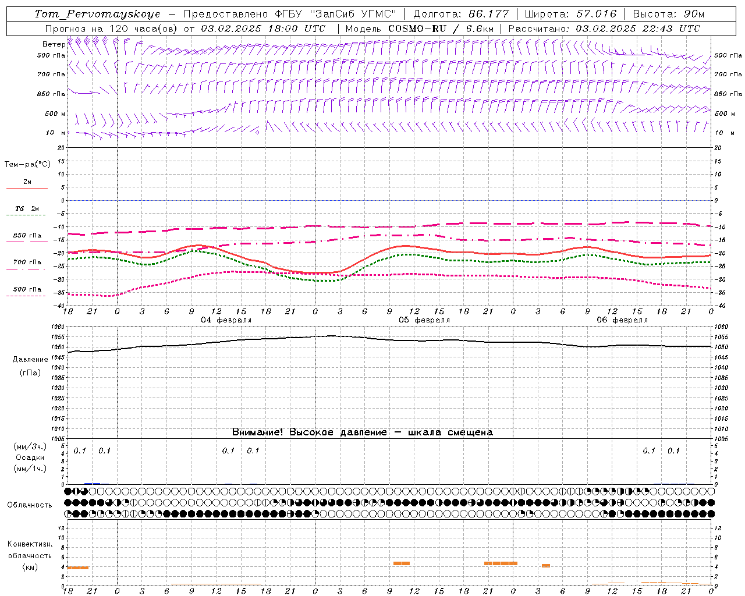Image resolution: width=745 pixels, height=596 pixels.
Task: Click the 500 гПа legend dotted line sample
Action: pos(26,296)
